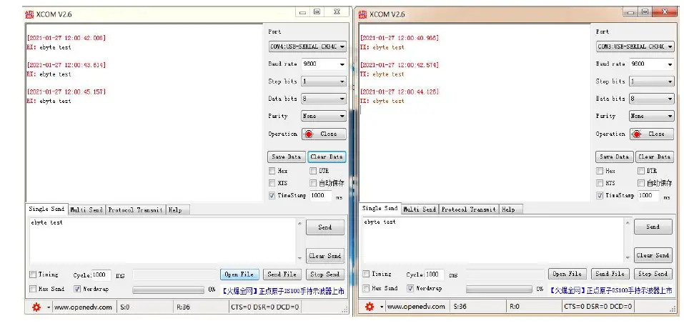Image resolution: width=684 pixels, height=326 pixels.
Task: Enable RTS checkbox in left window
Action: coord(272,183)
